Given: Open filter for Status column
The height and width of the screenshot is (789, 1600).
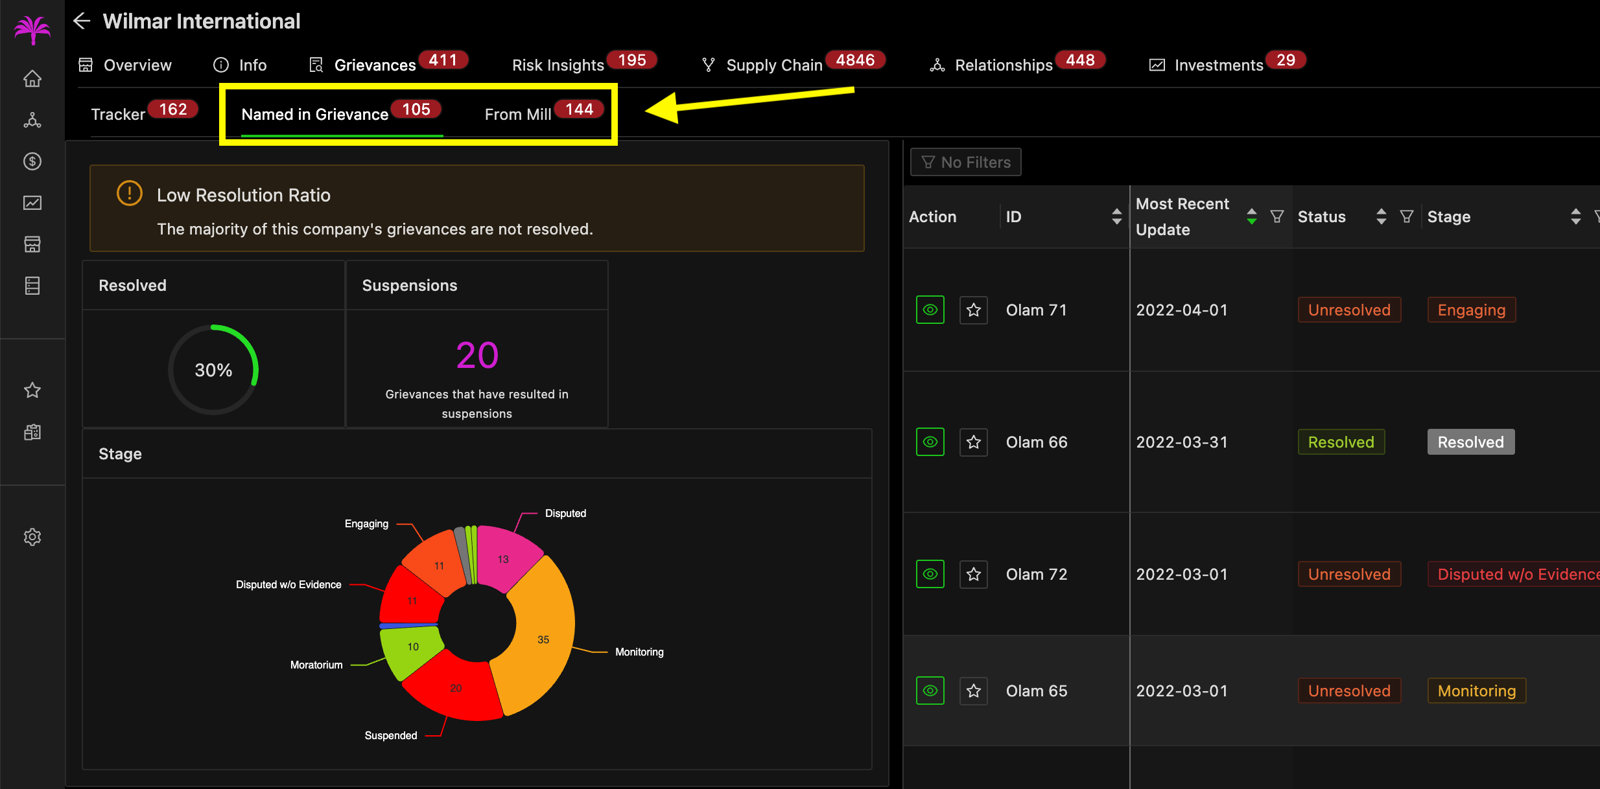Looking at the screenshot, I should point(1407,216).
